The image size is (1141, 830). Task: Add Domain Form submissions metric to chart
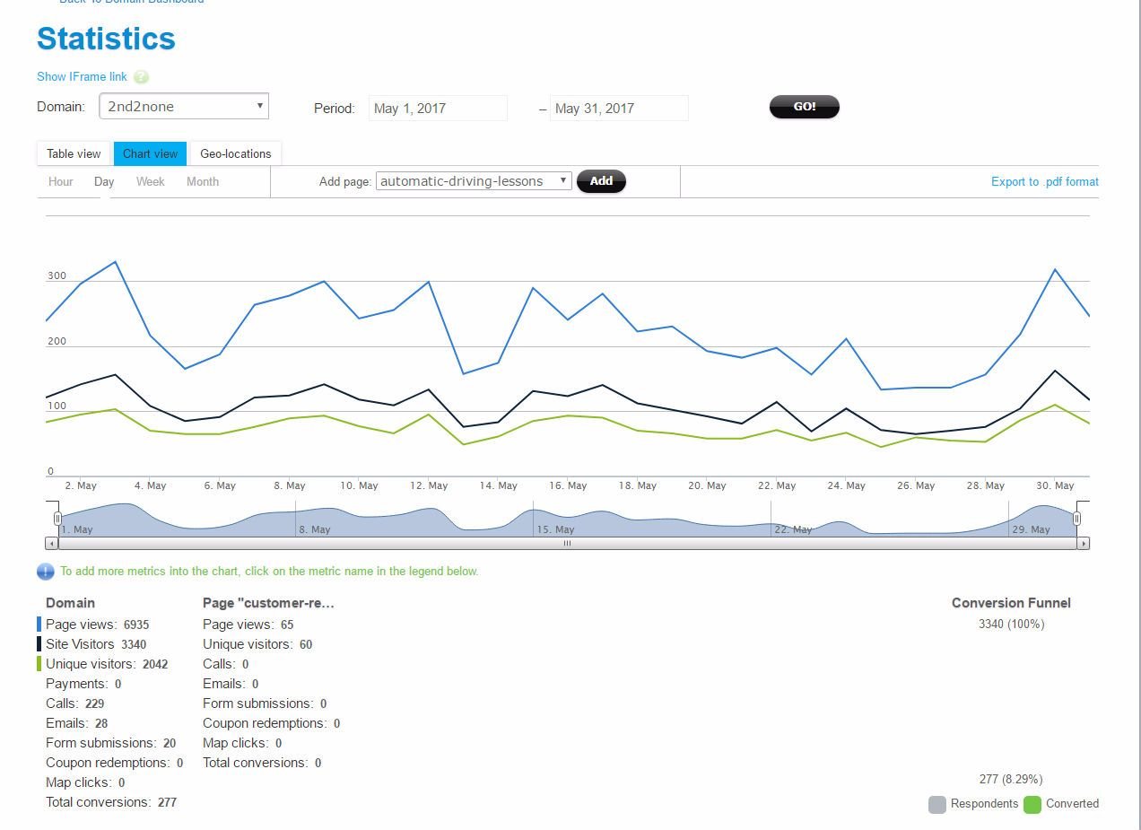click(x=111, y=743)
